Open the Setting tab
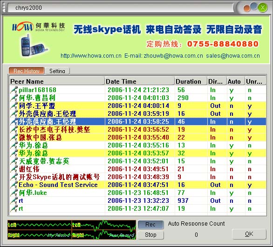The image size is (273, 247). [x=57, y=71]
